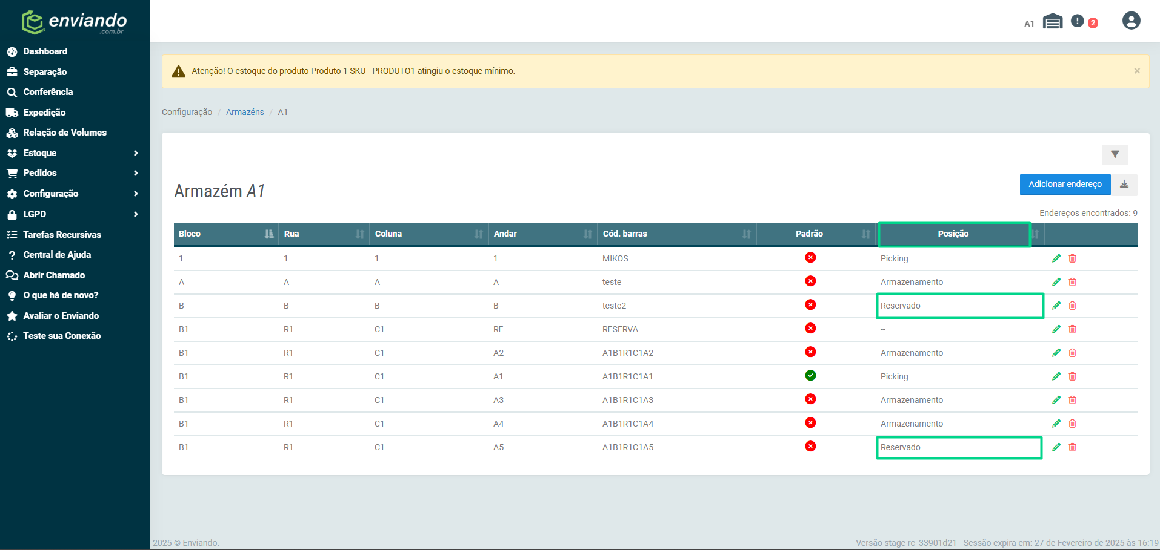This screenshot has width=1160, height=550.
Task: Sort table by Rua column
Action: [x=324, y=234]
